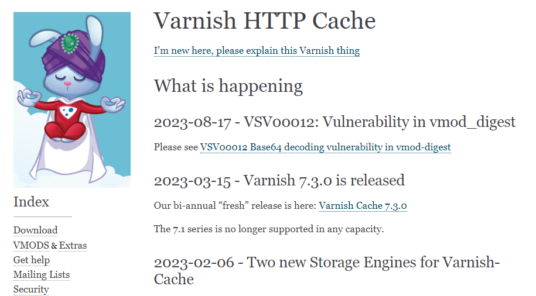Click the 2023-08-17 VSV00012 vulnerability heading
The width and height of the screenshot is (536, 296).
click(x=334, y=122)
